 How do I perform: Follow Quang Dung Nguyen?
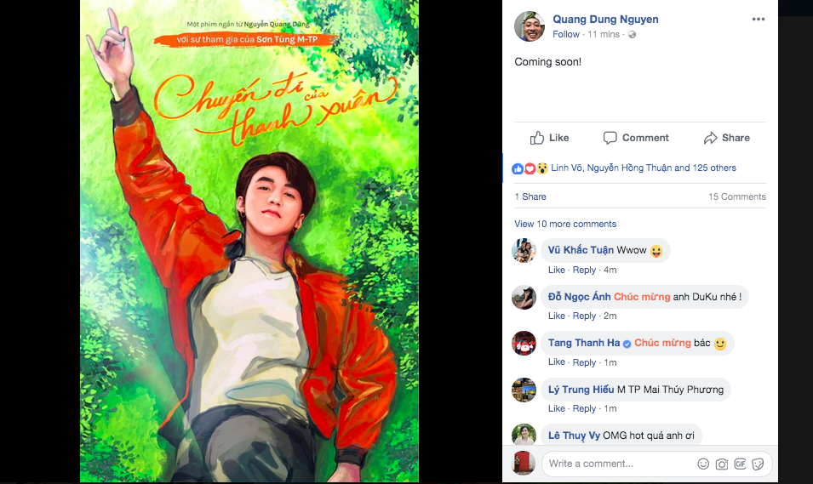click(x=566, y=35)
